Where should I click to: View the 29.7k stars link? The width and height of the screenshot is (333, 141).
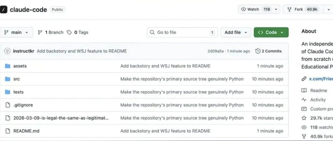pyautogui.click(x=322, y=118)
